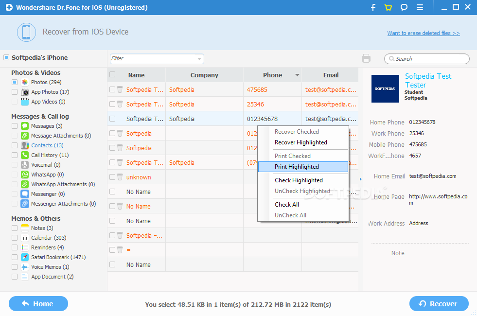Click the App Videos clapperboard icon

pyautogui.click(x=25, y=102)
